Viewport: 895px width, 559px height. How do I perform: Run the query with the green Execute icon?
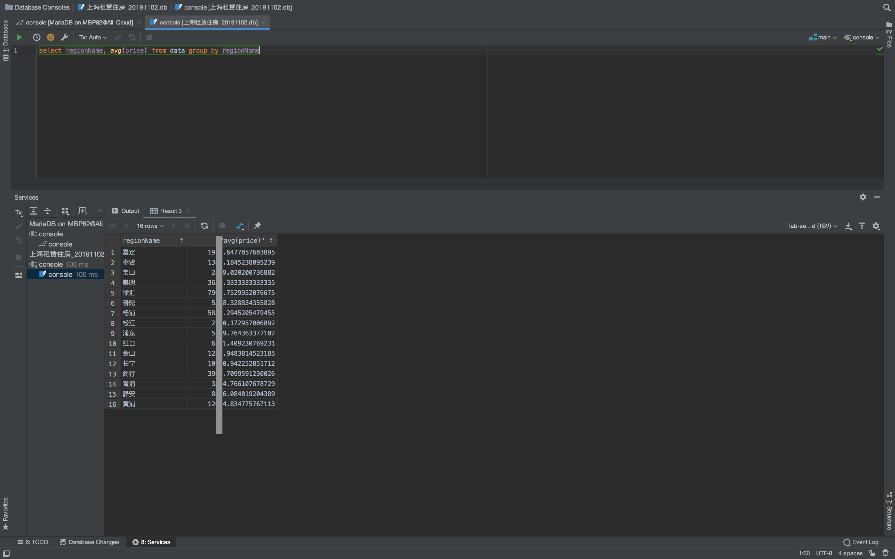tap(19, 37)
